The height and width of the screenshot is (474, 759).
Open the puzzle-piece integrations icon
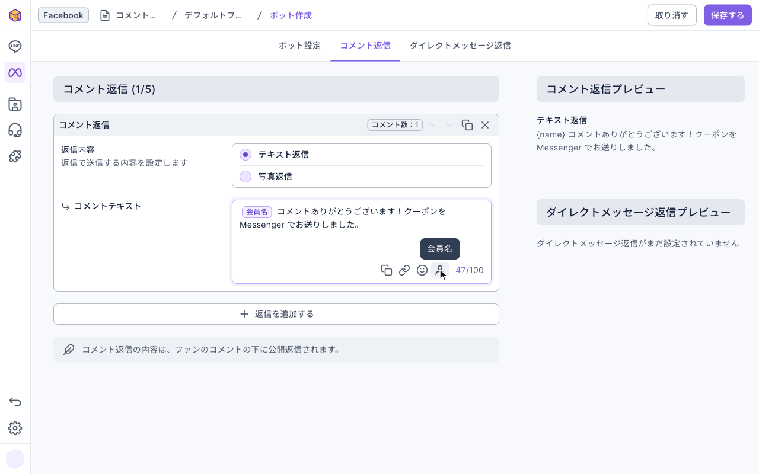coord(15,156)
